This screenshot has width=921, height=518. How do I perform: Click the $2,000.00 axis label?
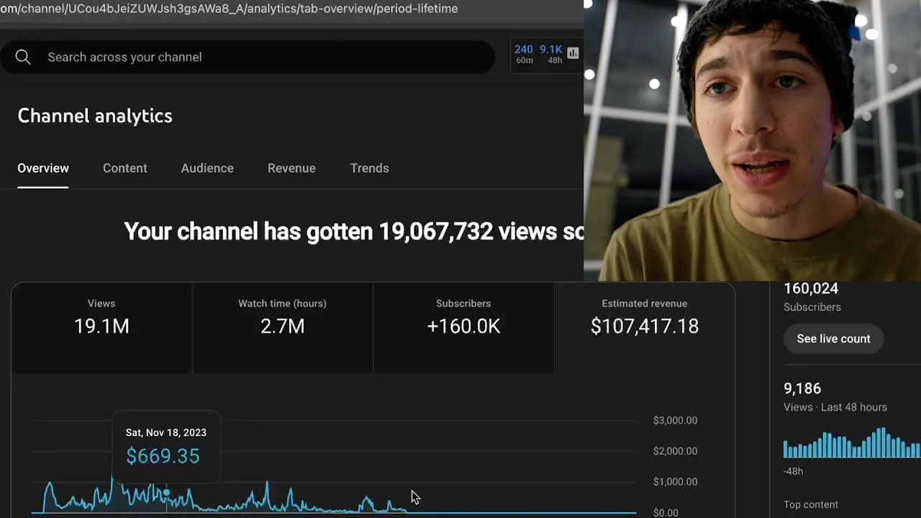[x=675, y=451]
